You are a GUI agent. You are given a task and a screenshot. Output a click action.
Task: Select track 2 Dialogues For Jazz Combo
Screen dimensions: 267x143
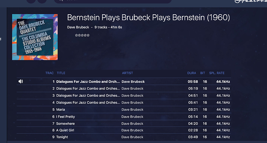click(x=124, y=89)
